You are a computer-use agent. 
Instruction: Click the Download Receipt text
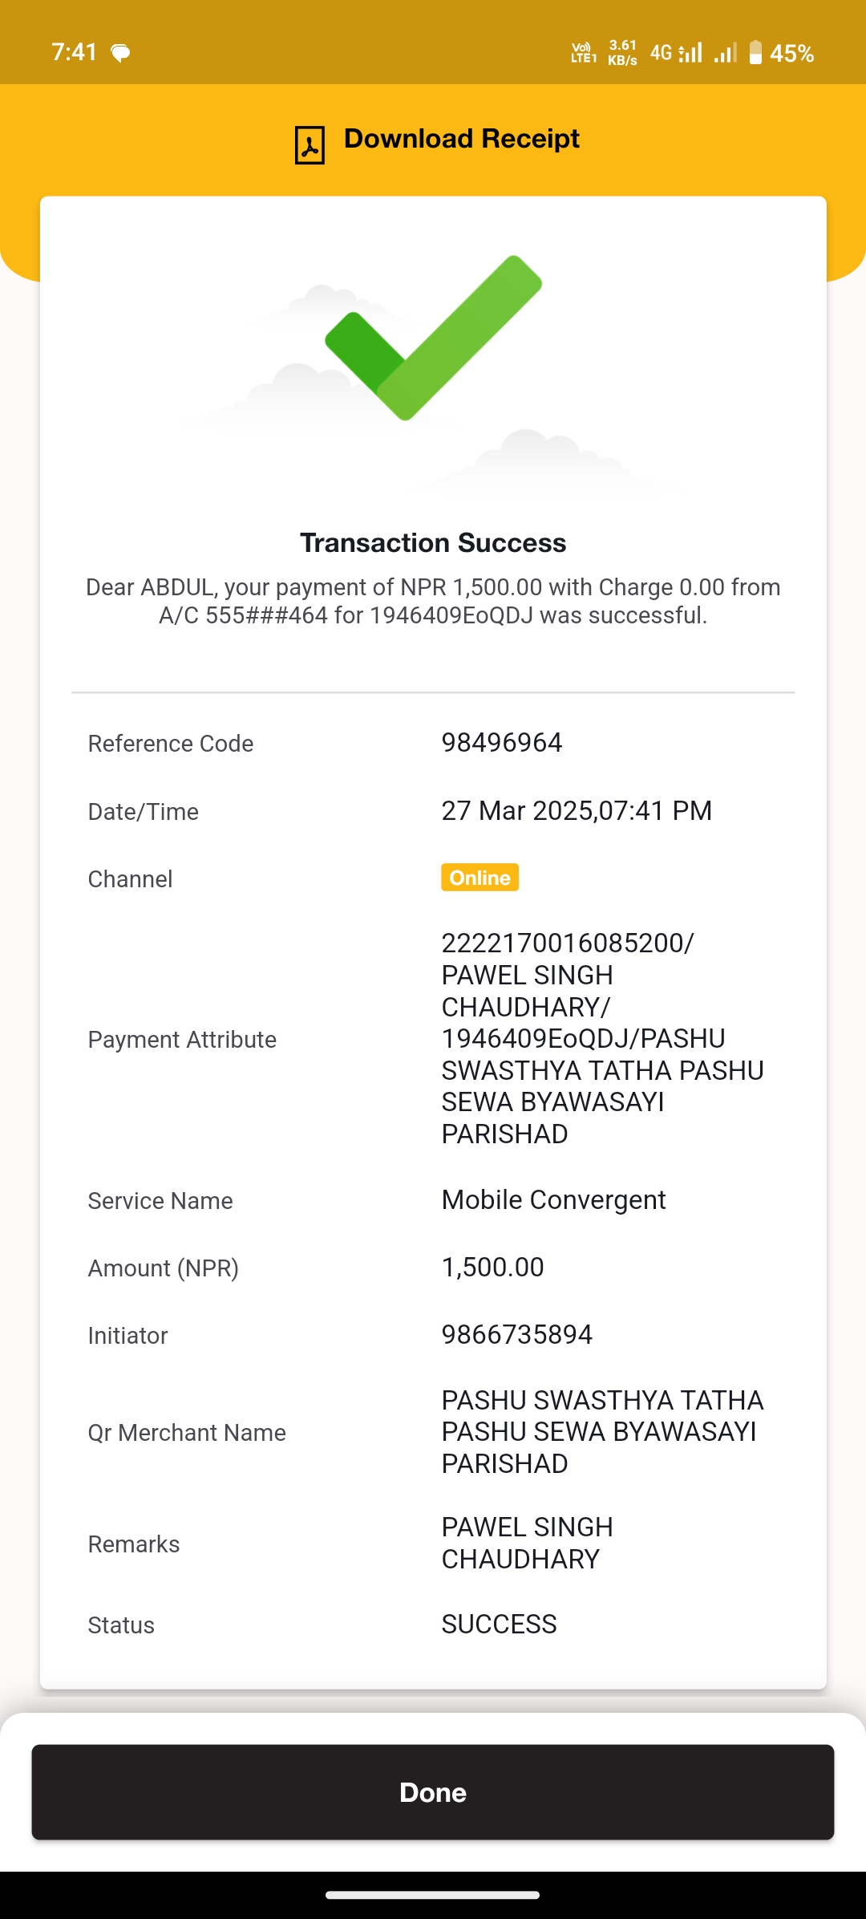click(461, 139)
